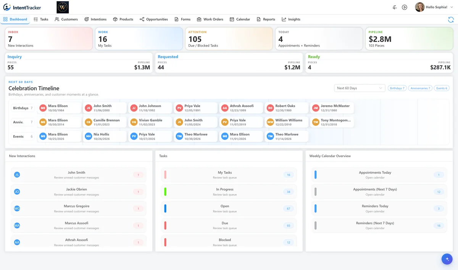Click Mara Ellison anniversary 10/30/2014
458x270 pixels.
60,122
